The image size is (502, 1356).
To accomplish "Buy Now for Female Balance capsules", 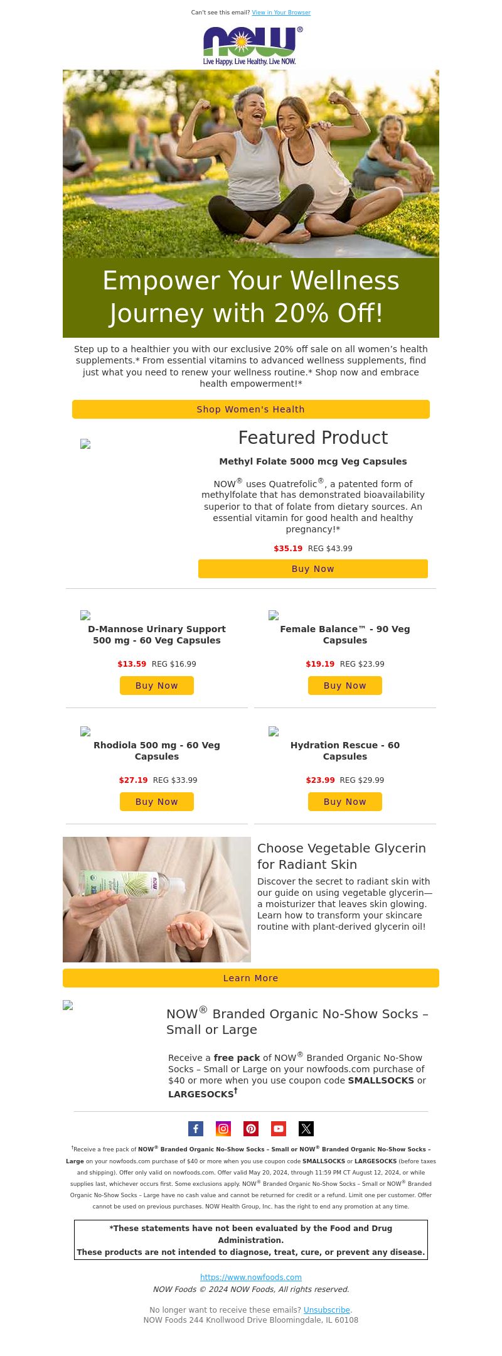I will click(x=345, y=686).
